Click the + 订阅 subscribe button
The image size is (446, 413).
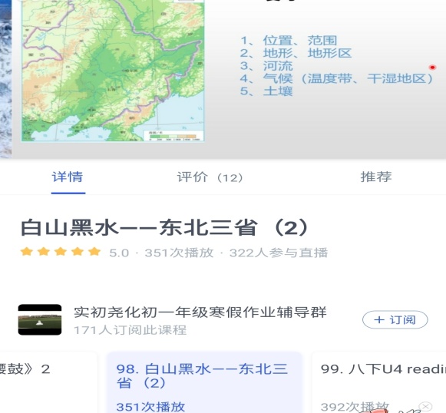(395, 319)
